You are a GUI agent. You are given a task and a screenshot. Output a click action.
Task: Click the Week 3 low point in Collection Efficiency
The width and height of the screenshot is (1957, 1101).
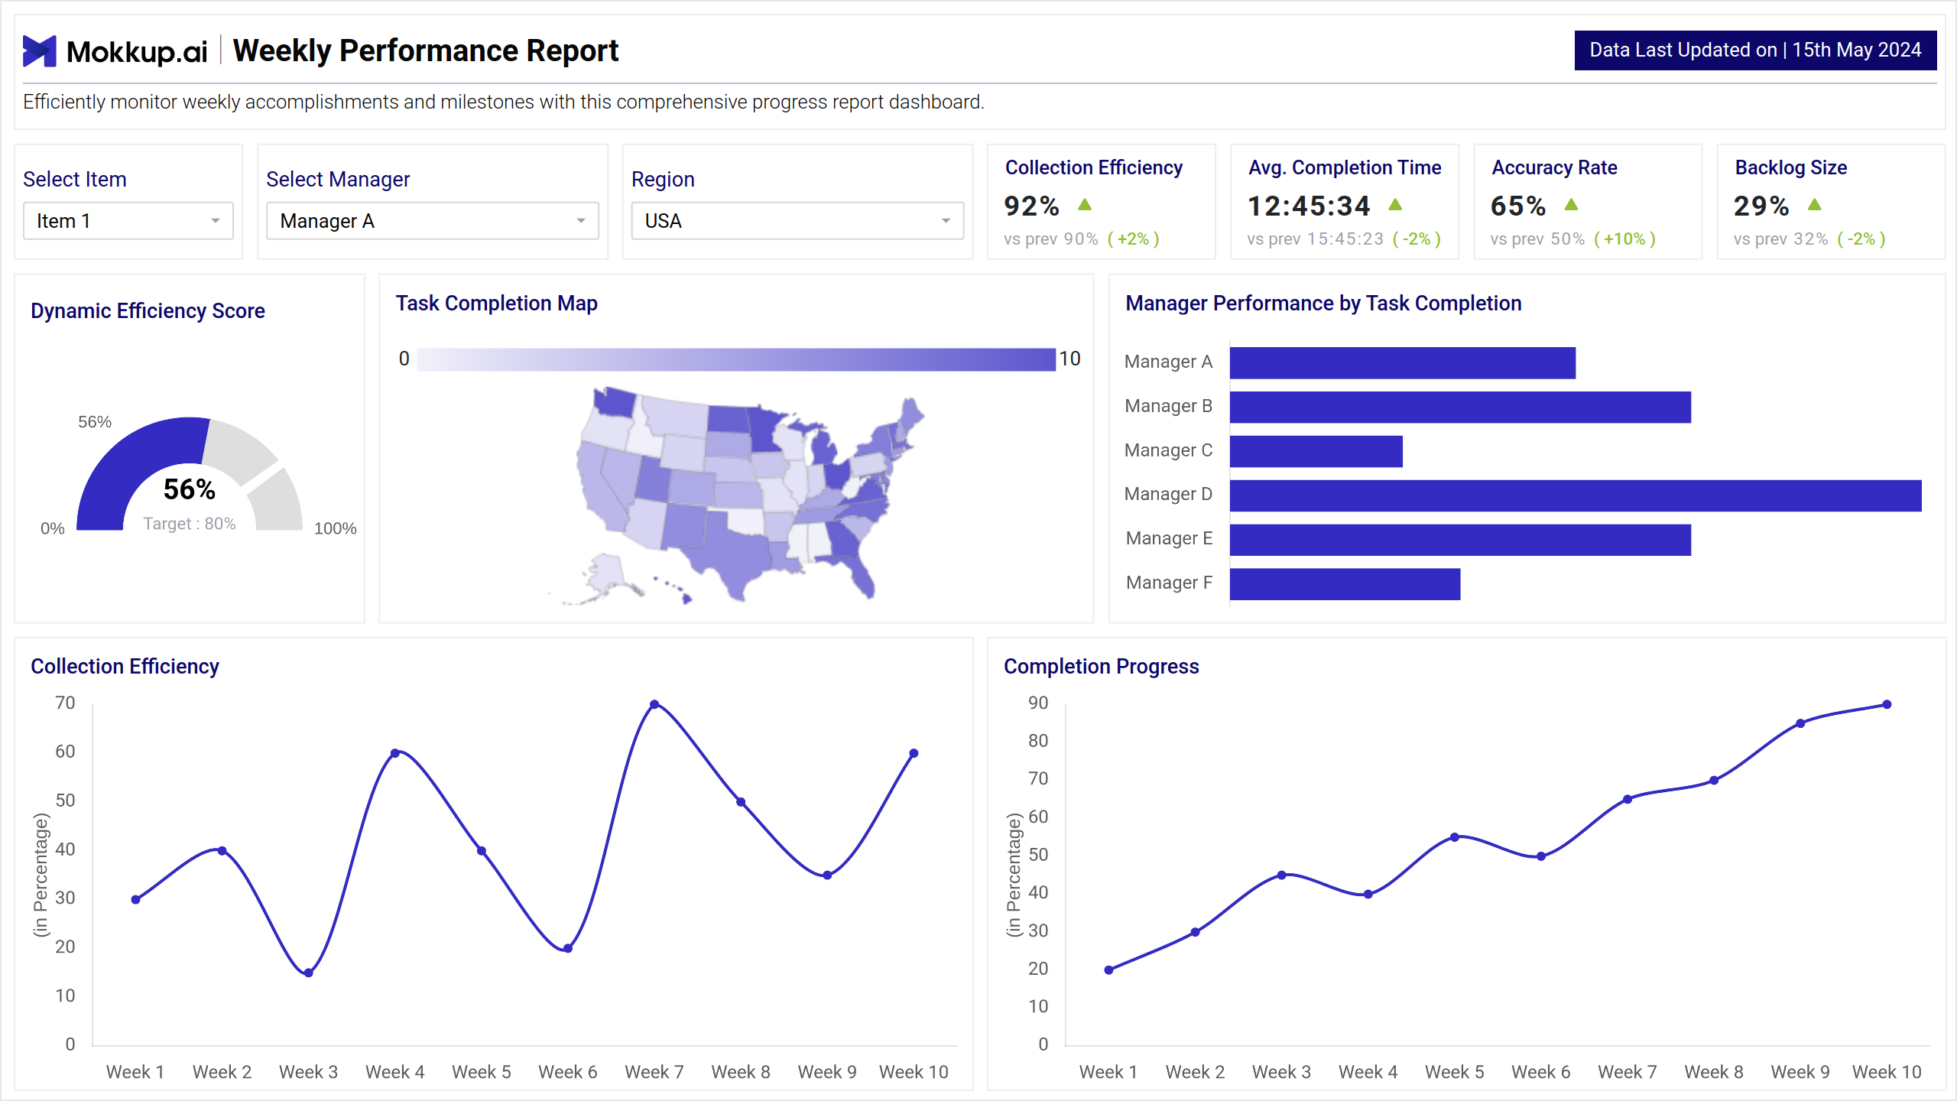pos(308,973)
